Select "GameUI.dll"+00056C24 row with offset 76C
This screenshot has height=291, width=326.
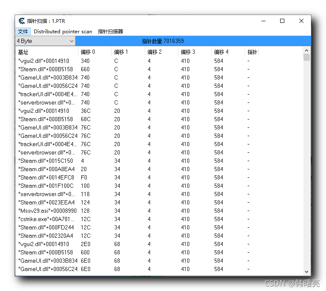tap(159, 136)
